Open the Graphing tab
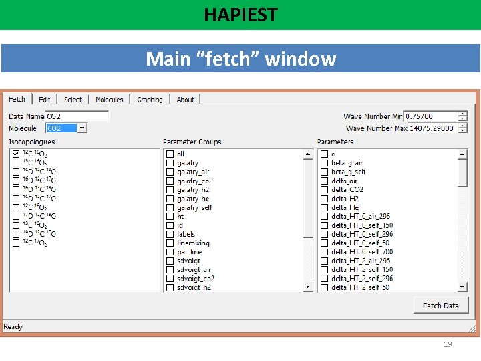The image size is (481, 361). 150,100
